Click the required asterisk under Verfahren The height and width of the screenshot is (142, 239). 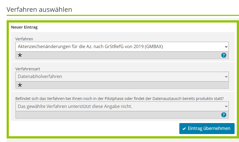click(20, 55)
